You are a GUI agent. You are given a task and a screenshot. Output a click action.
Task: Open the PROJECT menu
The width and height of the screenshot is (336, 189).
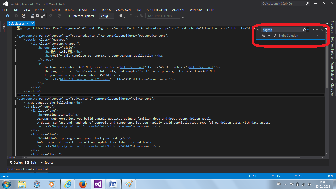tap(41, 10)
